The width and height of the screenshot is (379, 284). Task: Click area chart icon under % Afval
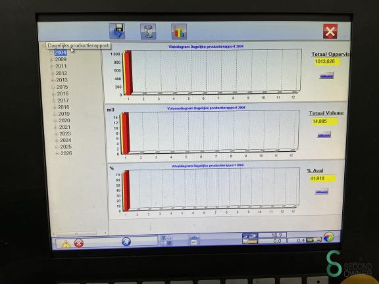click(x=322, y=191)
